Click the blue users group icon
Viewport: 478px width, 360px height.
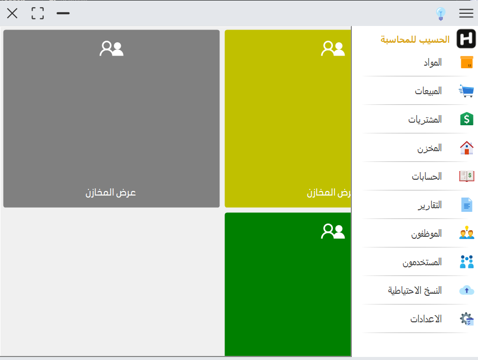tap(467, 262)
